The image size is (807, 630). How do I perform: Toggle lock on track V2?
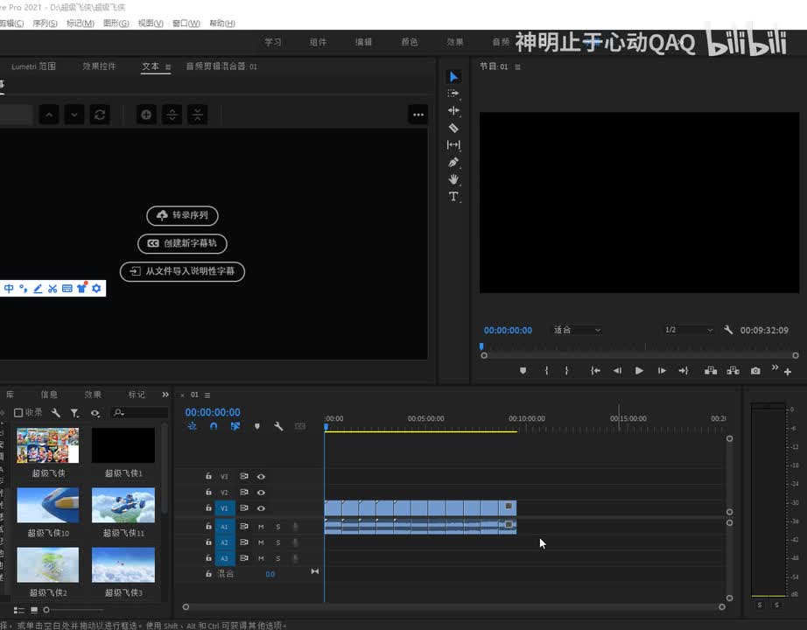pos(208,493)
